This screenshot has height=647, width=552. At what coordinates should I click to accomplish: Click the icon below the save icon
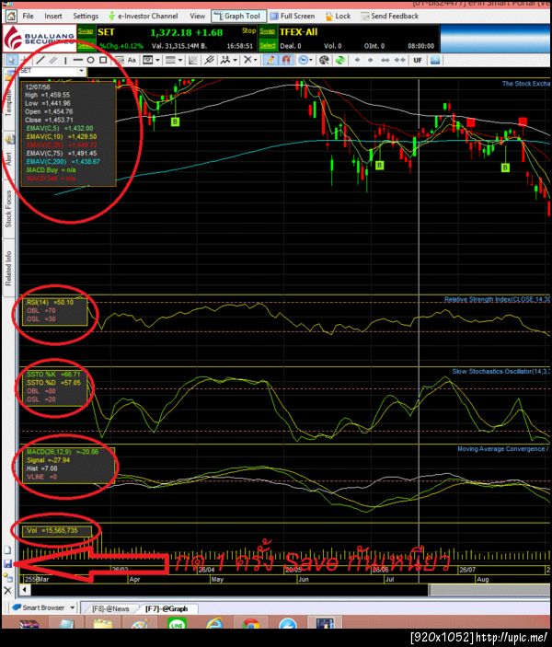[x=8, y=577]
